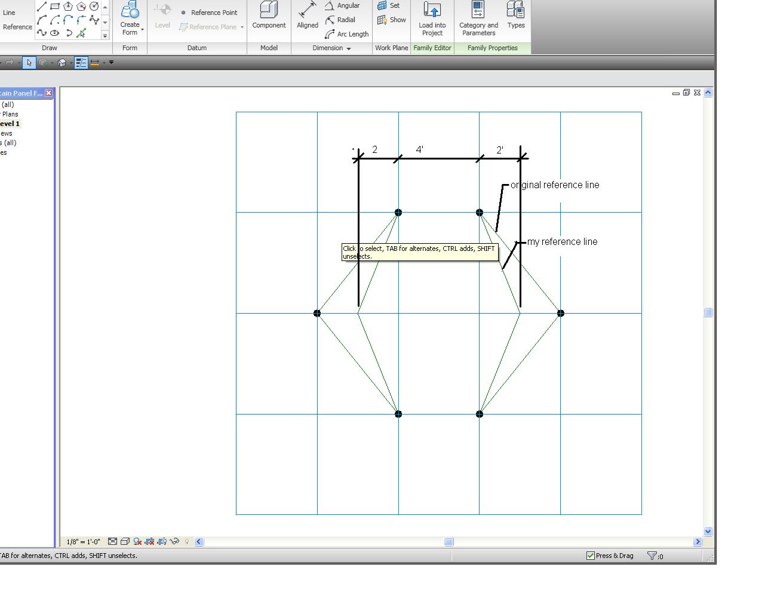Select the Circle draw tool

click(94, 7)
